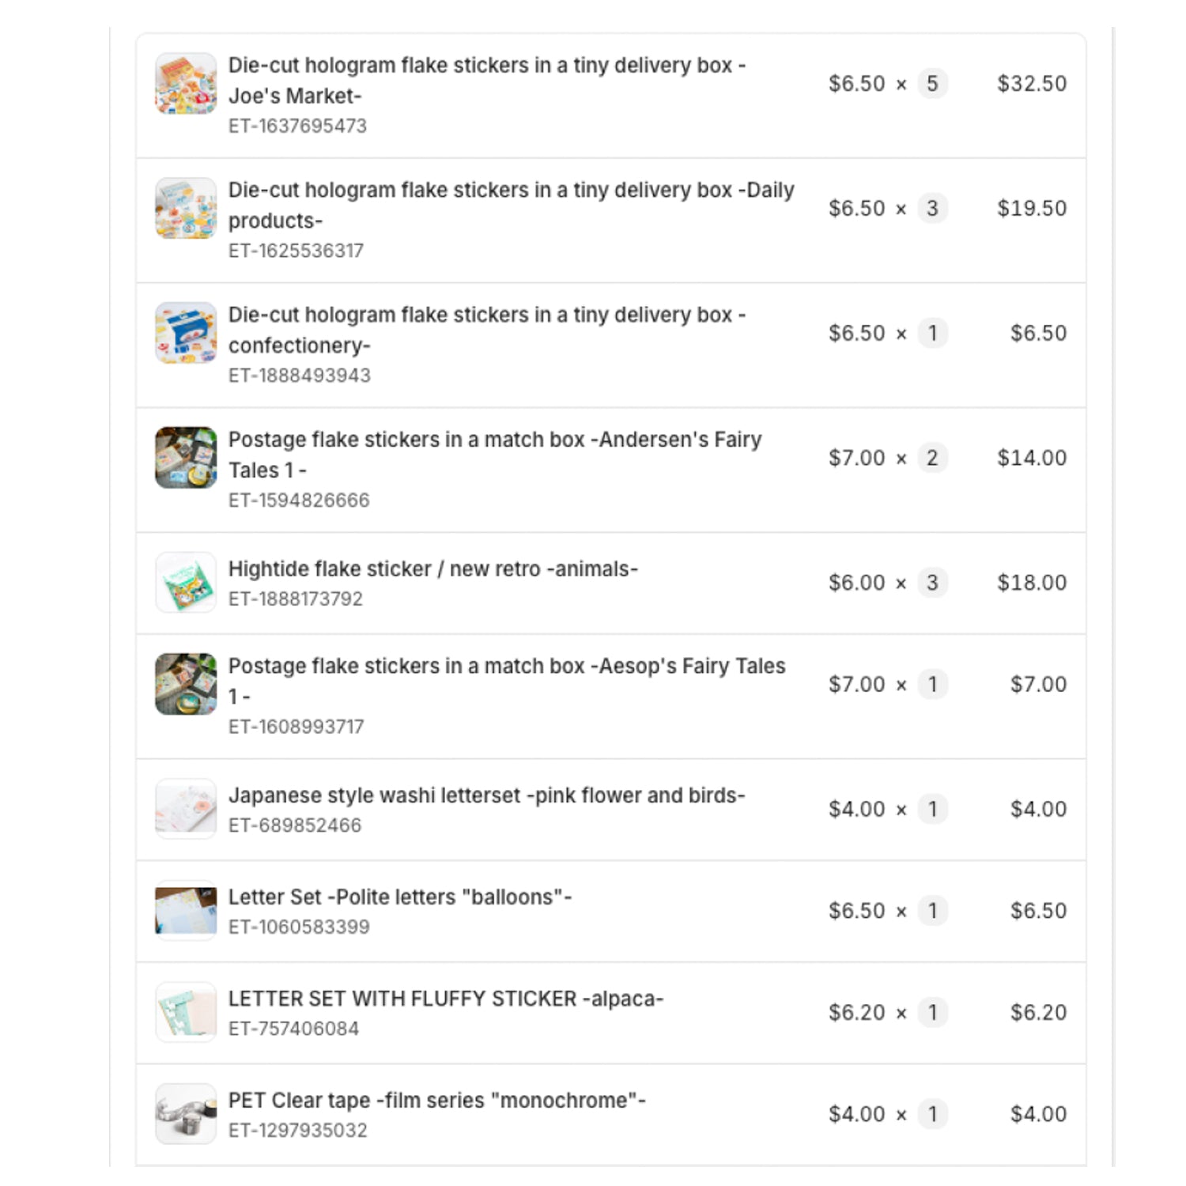
Task: Click the Andersen's Fairy Tales product image
Action: point(186,458)
